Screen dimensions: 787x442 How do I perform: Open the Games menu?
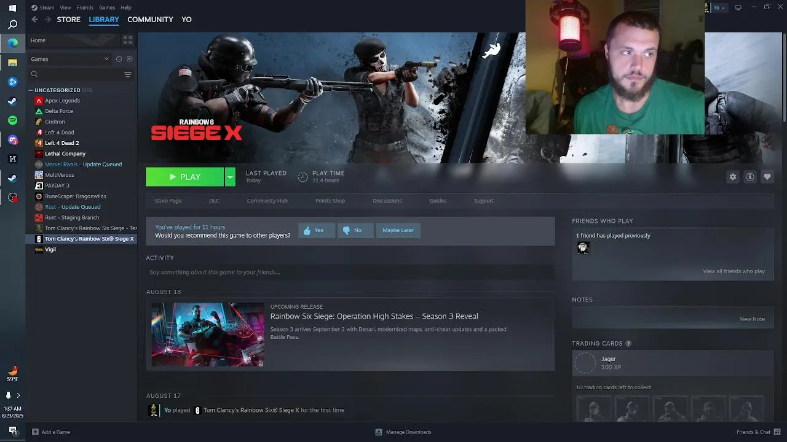[x=107, y=7]
